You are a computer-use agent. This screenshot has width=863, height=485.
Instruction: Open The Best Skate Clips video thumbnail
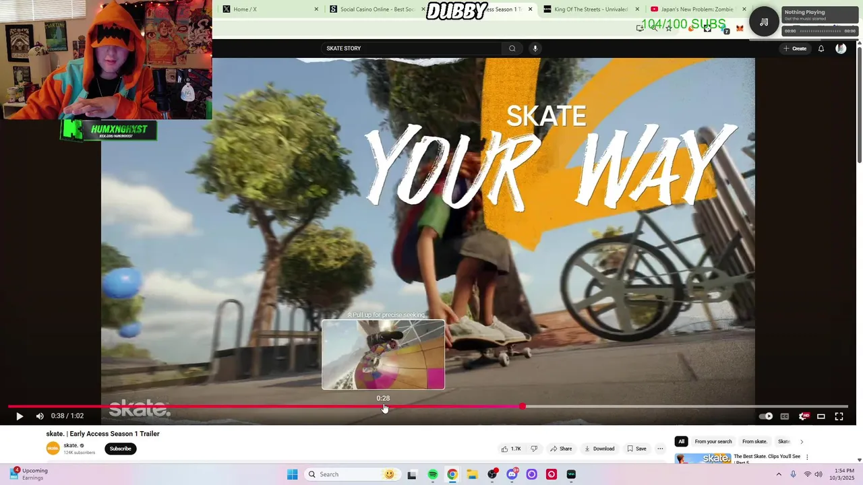click(x=703, y=459)
